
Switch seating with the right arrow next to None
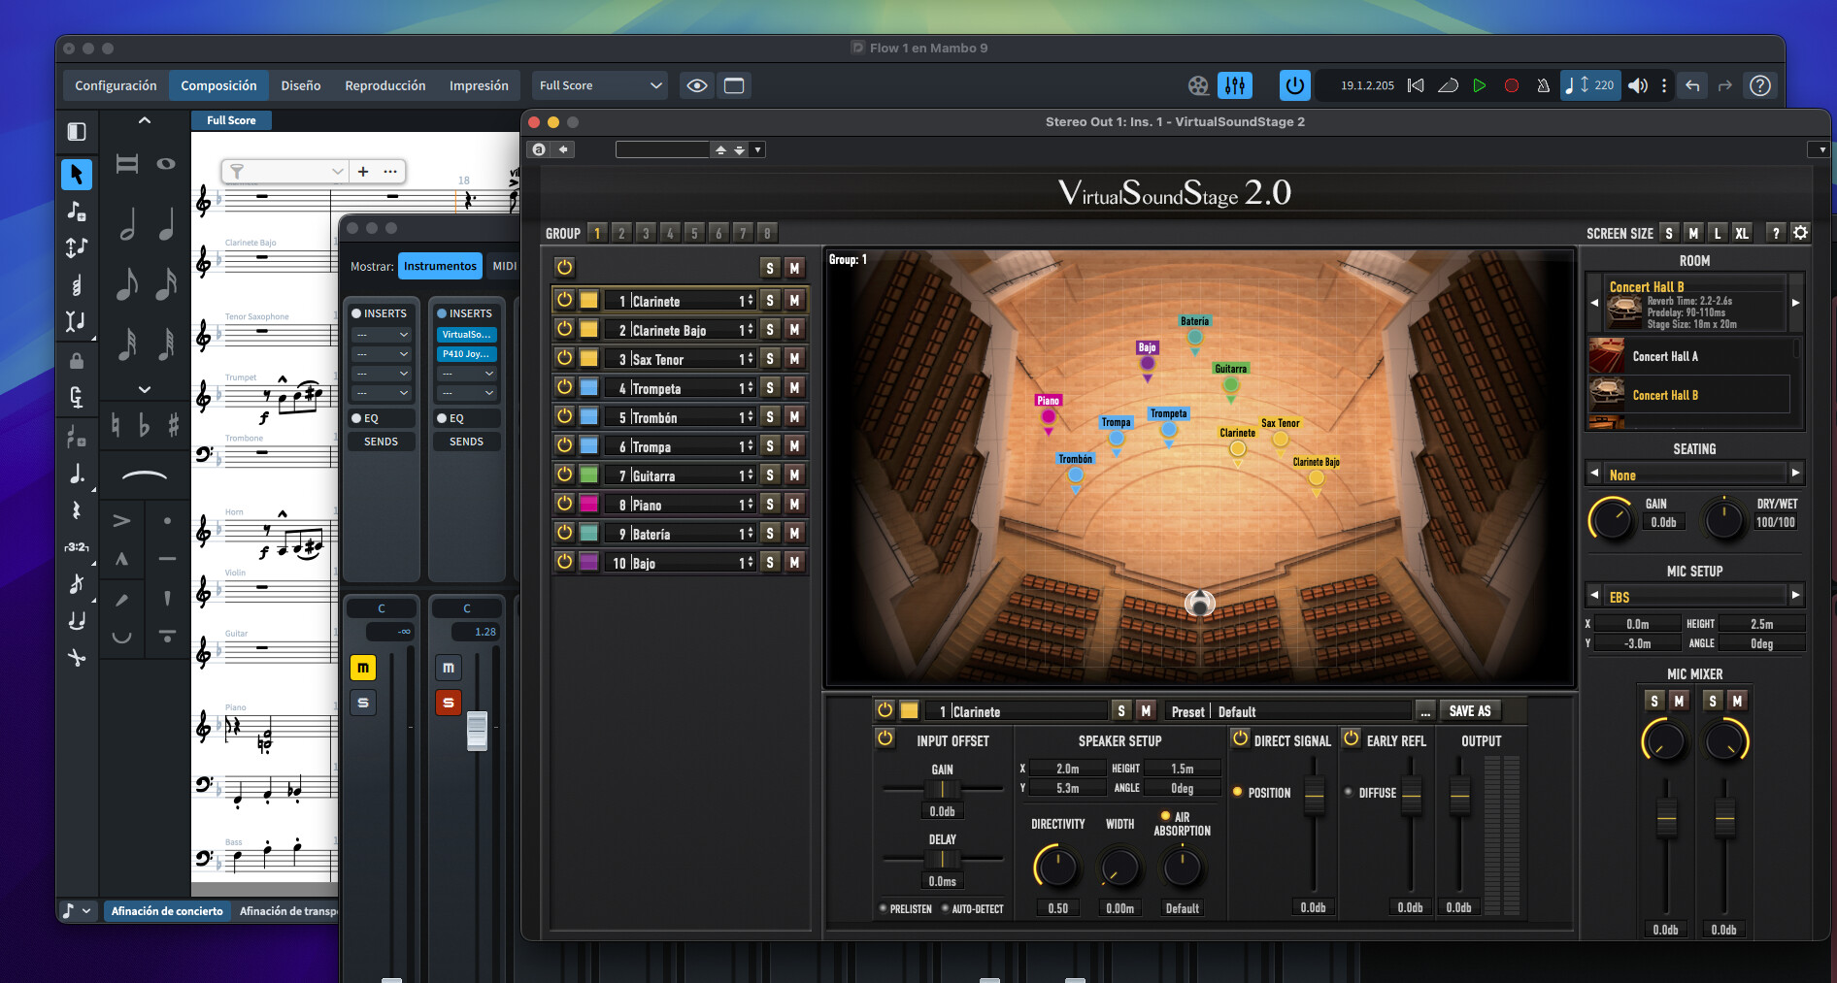1795,474
